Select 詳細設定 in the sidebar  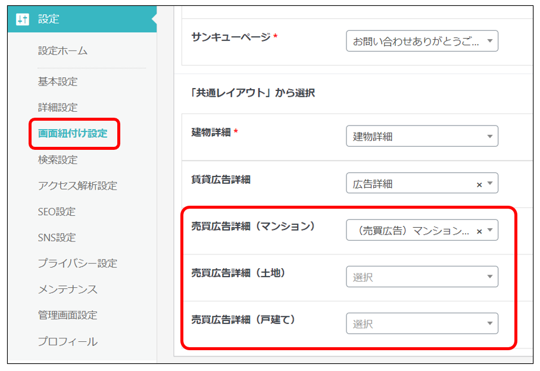(58, 108)
